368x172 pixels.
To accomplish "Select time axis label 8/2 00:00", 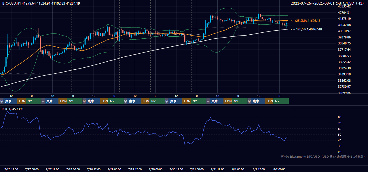I will pyautogui.click(x=279, y=169).
